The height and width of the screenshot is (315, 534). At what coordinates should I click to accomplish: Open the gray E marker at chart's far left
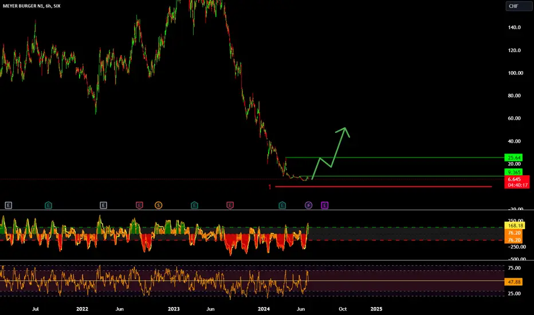[9, 206]
